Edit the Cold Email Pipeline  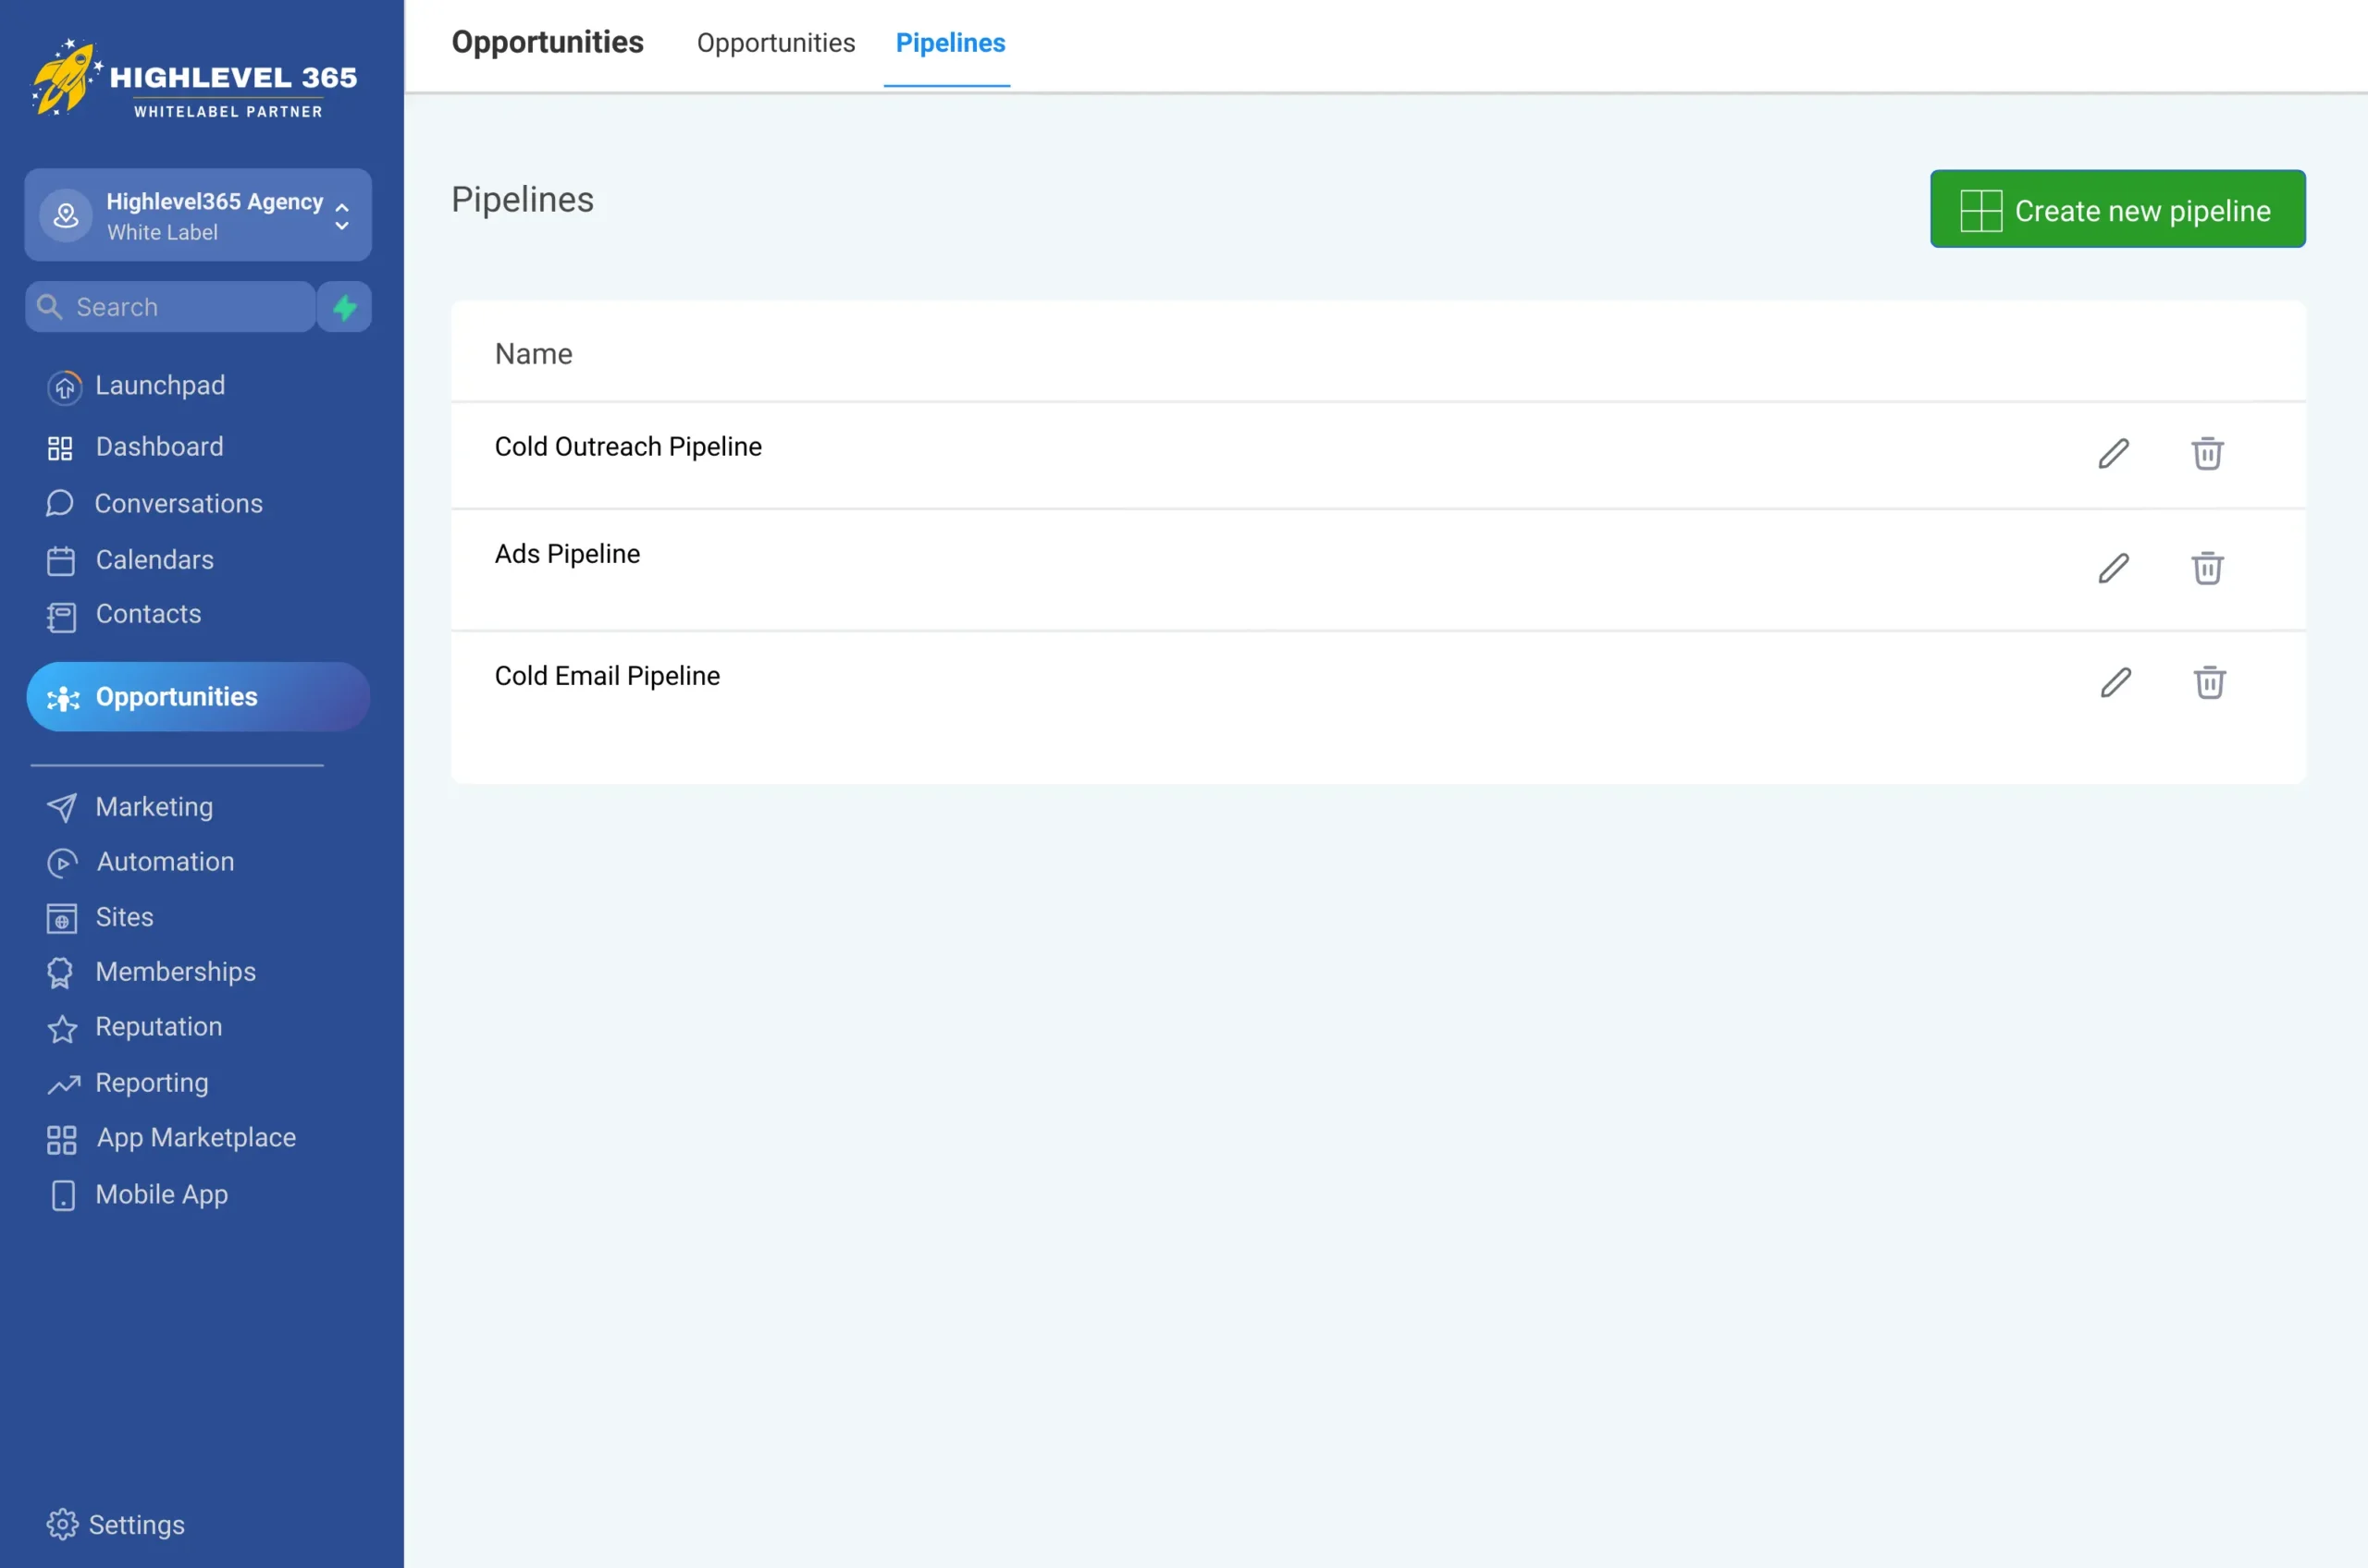coord(2115,683)
